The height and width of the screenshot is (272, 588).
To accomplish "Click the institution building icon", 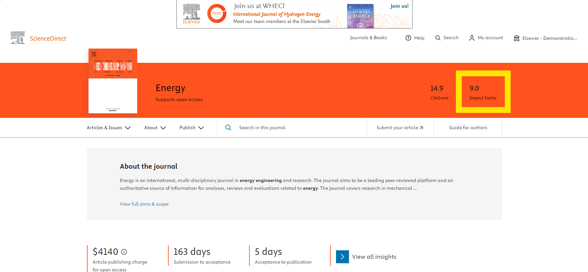I will pos(516,38).
